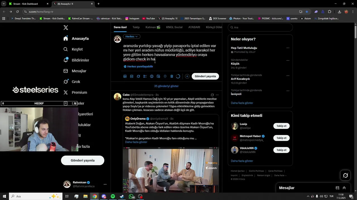Follow VdekJeNN with Takip et
The width and height of the screenshot is (357, 200).
coord(281,150)
